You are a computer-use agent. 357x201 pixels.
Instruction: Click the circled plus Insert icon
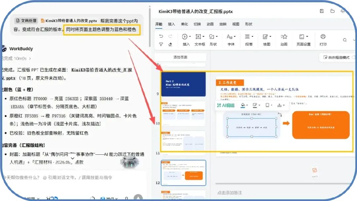coord(185,36)
